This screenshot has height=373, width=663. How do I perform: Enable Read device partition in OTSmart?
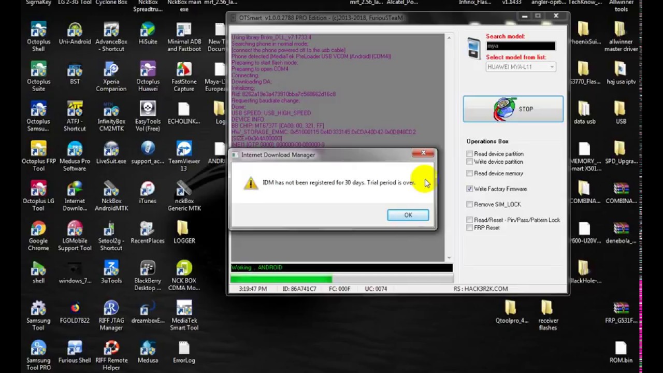click(x=469, y=154)
